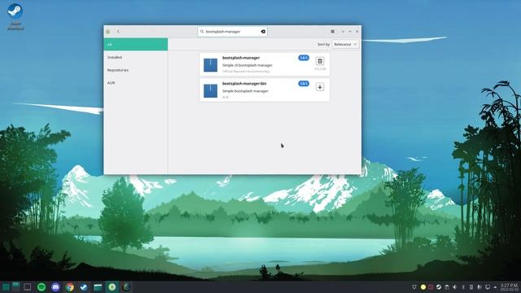Open the Manjaro application launcher in taskbar
The height and width of the screenshot is (293, 521).
click(x=6, y=287)
